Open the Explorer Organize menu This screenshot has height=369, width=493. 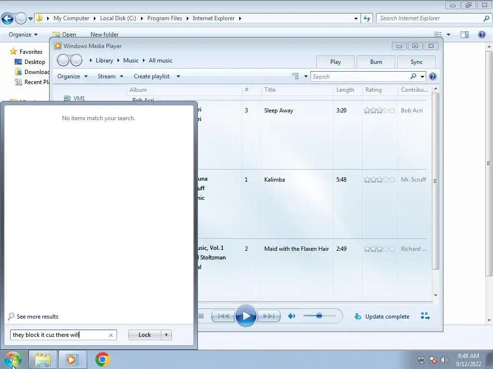click(23, 35)
